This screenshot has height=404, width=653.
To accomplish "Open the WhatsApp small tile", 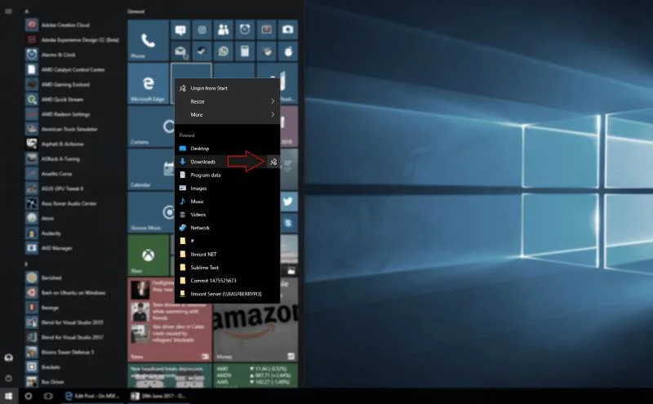I will coord(223,51).
